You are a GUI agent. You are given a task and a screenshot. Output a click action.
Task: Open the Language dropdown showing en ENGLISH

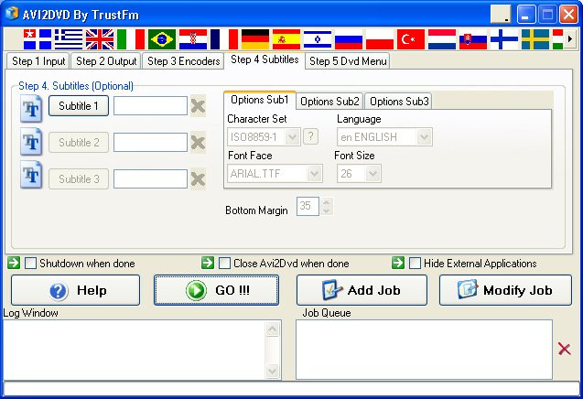click(425, 137)
